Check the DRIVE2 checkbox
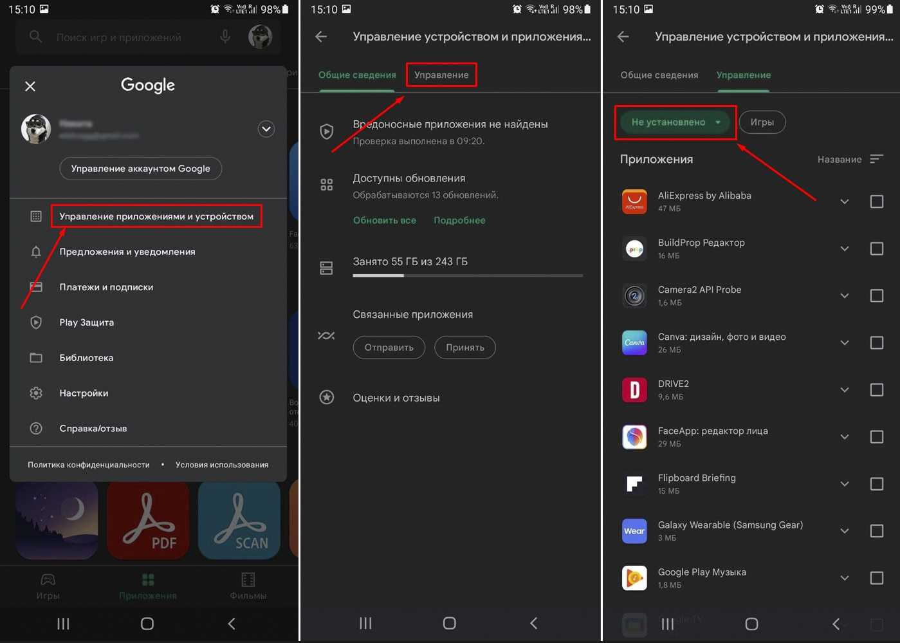The height and width of the screenshot is (643, 900). pyautogui.click(x=877, y=390)
